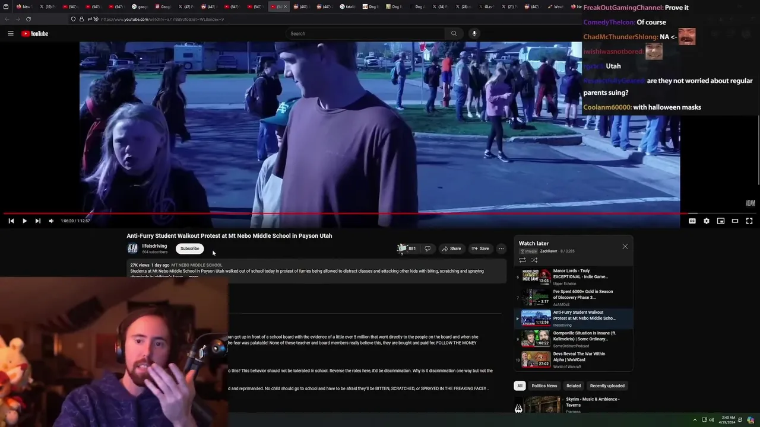This screenshot has width=760, height=427.
Task: Open Devs Reveal The War Within video
Action: click(x=573, y=360)
